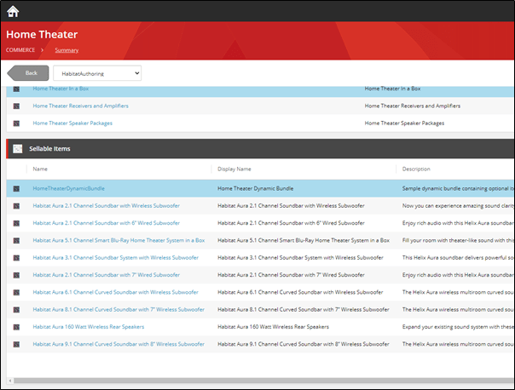This screenshot has height=390, width=515.
Task: Select display name Home Theater Speaker Packages cell
Action: [x=404, y=123]
